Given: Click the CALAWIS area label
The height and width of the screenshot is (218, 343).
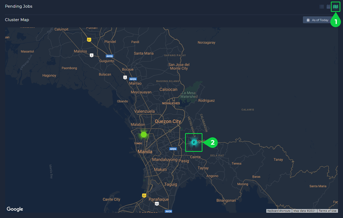Looking at the screenshot, I should (248, 110).
